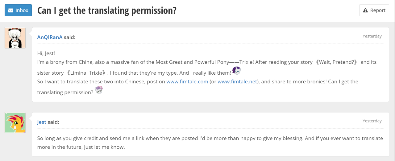
Task: Click the conversation title heading
Action: tap(107, 10)
